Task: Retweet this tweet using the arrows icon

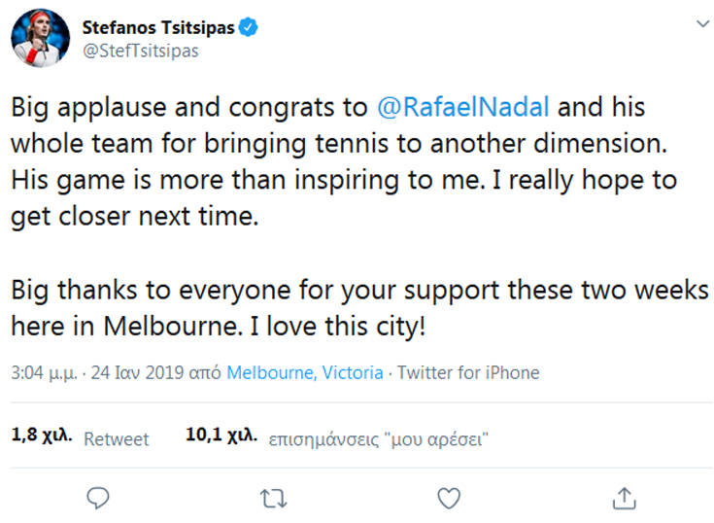Action: coord(273,499)
